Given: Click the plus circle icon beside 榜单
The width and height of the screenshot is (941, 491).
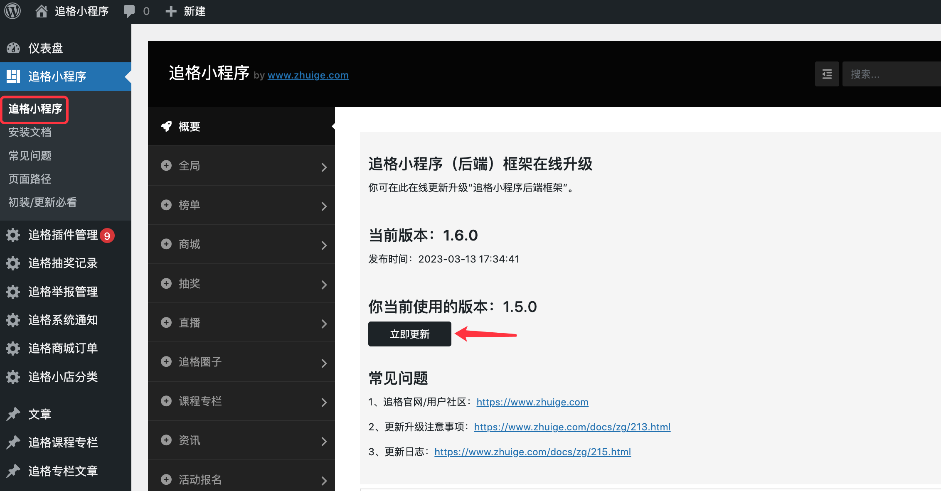Looking at the screenshot, I should coord(166,205).
